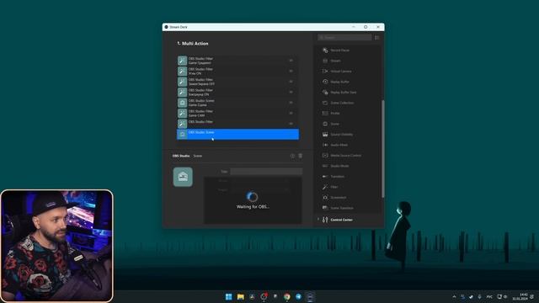Open Telegram from the taskbar
The height and width of the screenshot is (303, 539).
[298, 296]
